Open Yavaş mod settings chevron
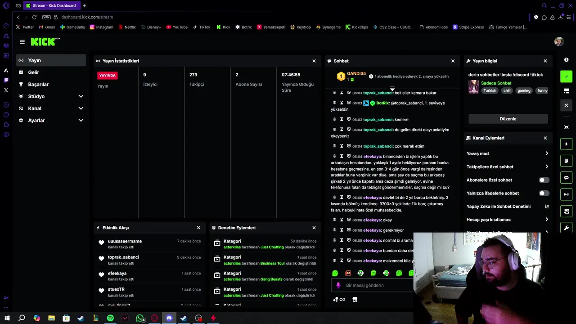576x324 pixels. coord(547,153)
